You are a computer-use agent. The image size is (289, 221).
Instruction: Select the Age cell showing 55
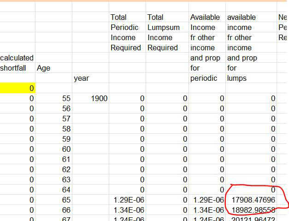[x=53, y=98]
